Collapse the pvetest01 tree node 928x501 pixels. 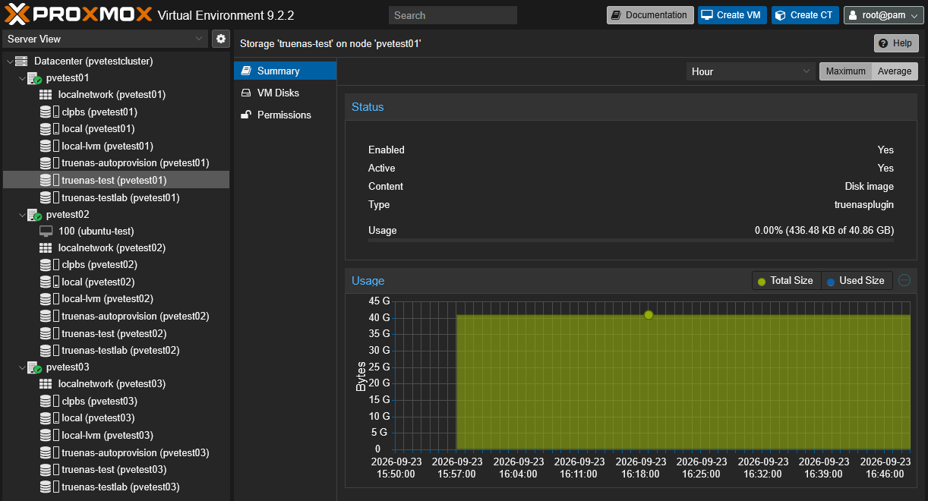point(21,77)
